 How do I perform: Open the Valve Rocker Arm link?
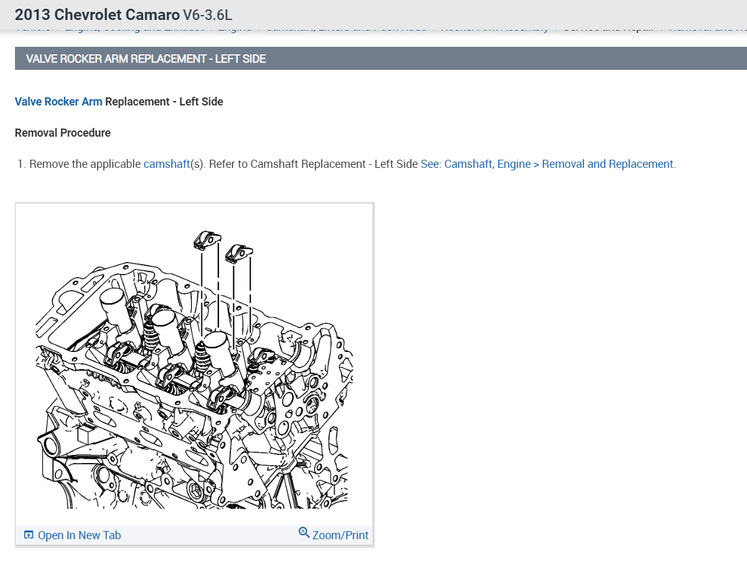point(59,102)
